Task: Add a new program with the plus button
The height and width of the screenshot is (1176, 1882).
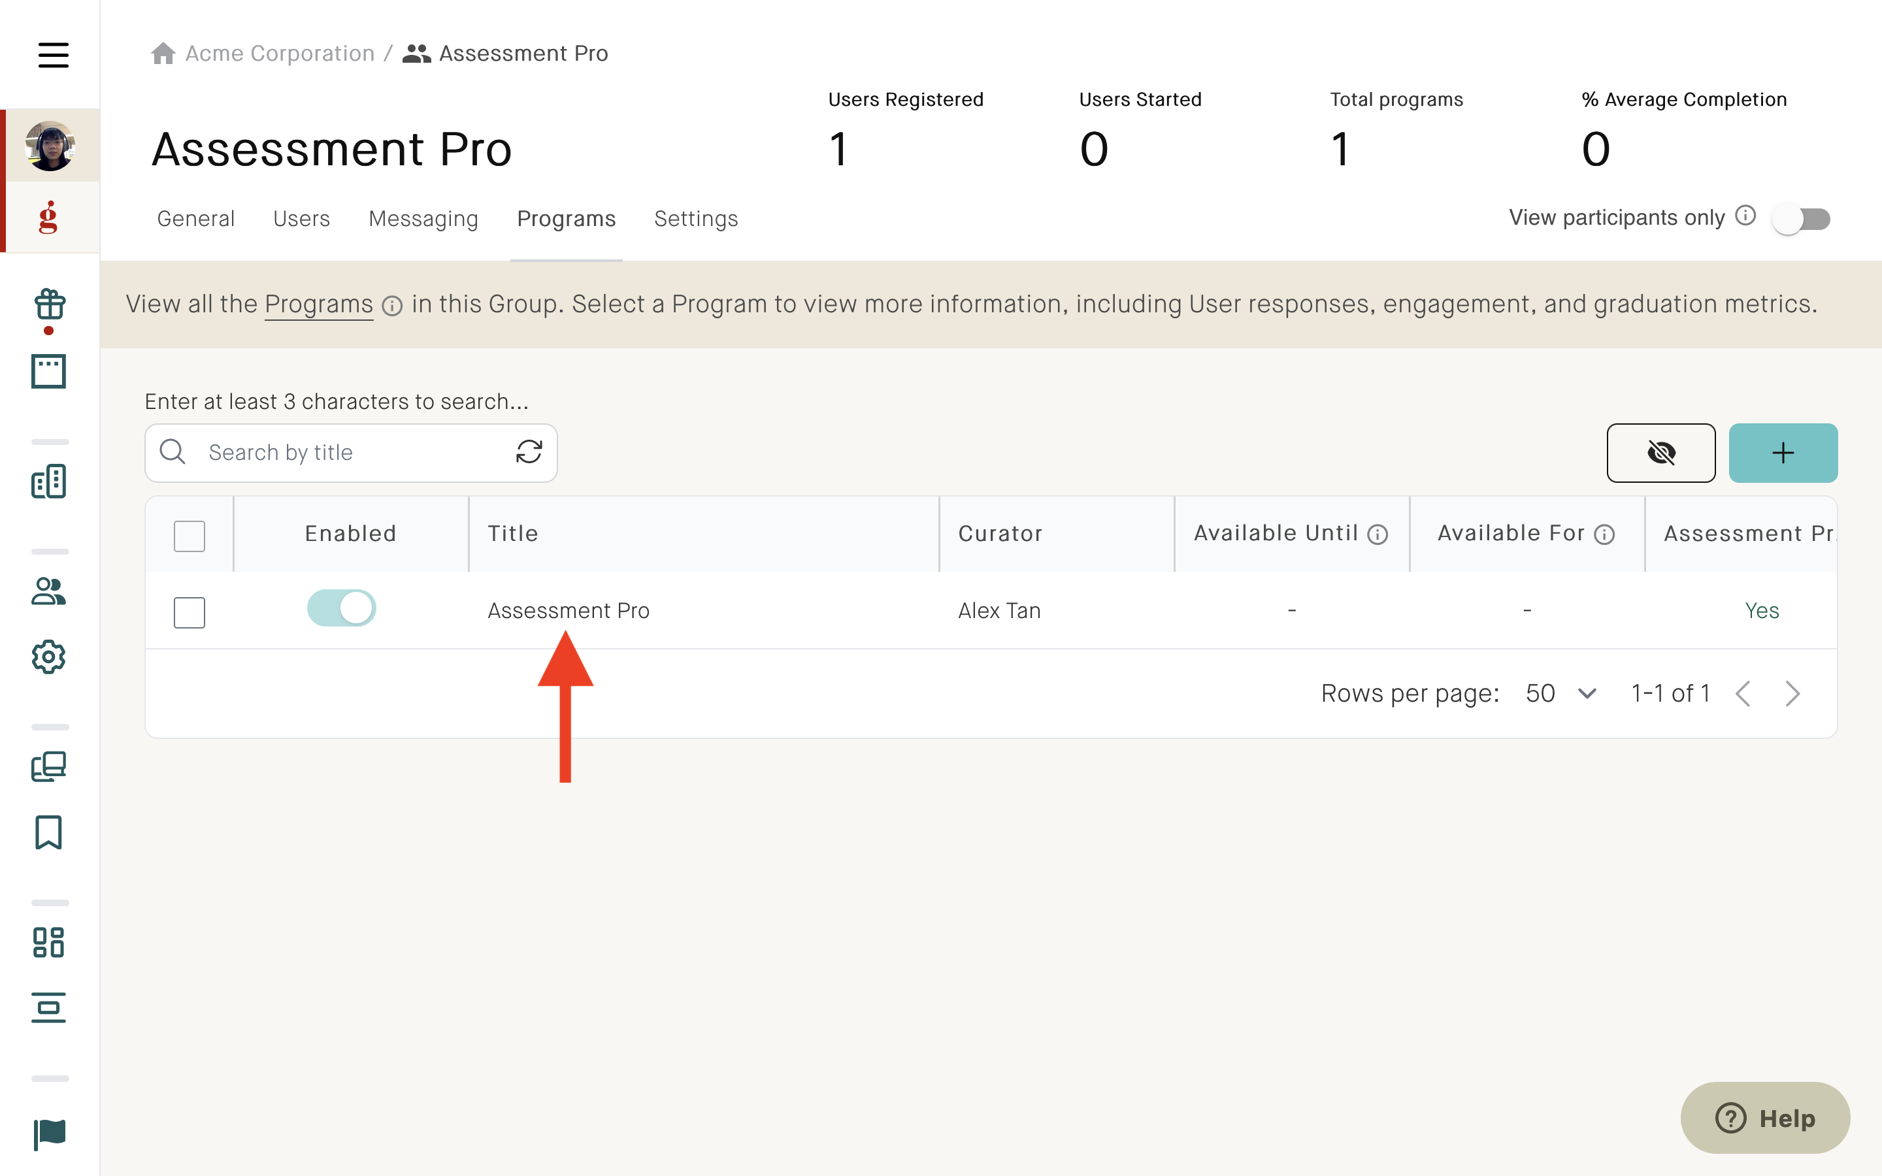Action: click(x=1783, y=453)
